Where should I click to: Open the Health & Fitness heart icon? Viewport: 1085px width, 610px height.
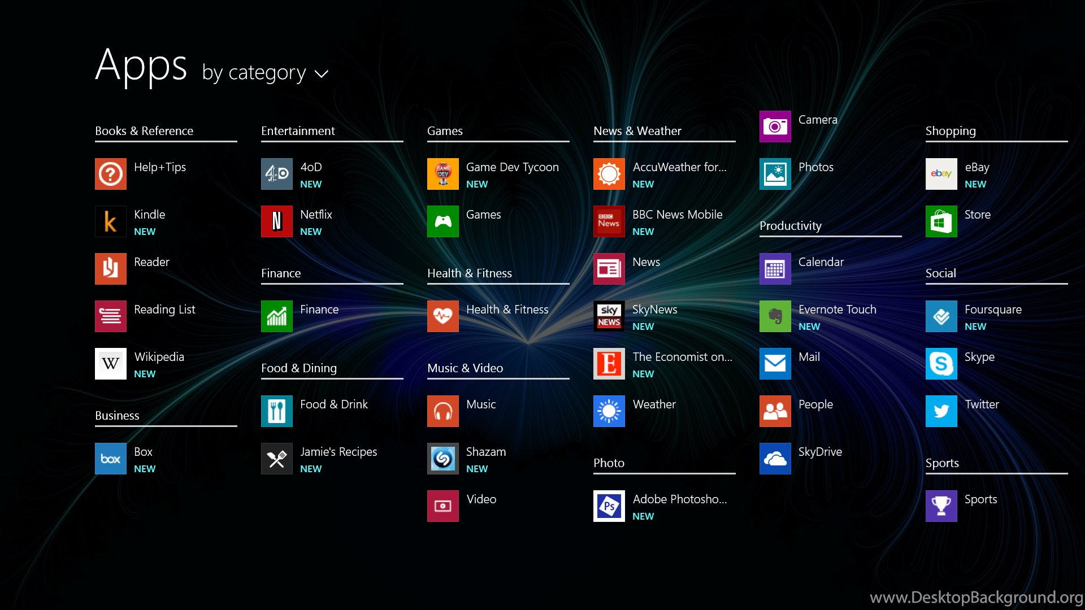(443, 316)
